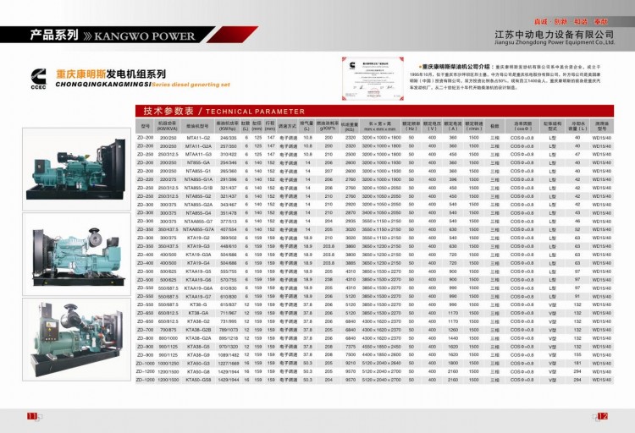Image resolution: width=635 pixels, height=433 pixels.
Task: Click the KTA50-GS8 engine model cell
Action: pyautogui.click(x=198, y=380)
